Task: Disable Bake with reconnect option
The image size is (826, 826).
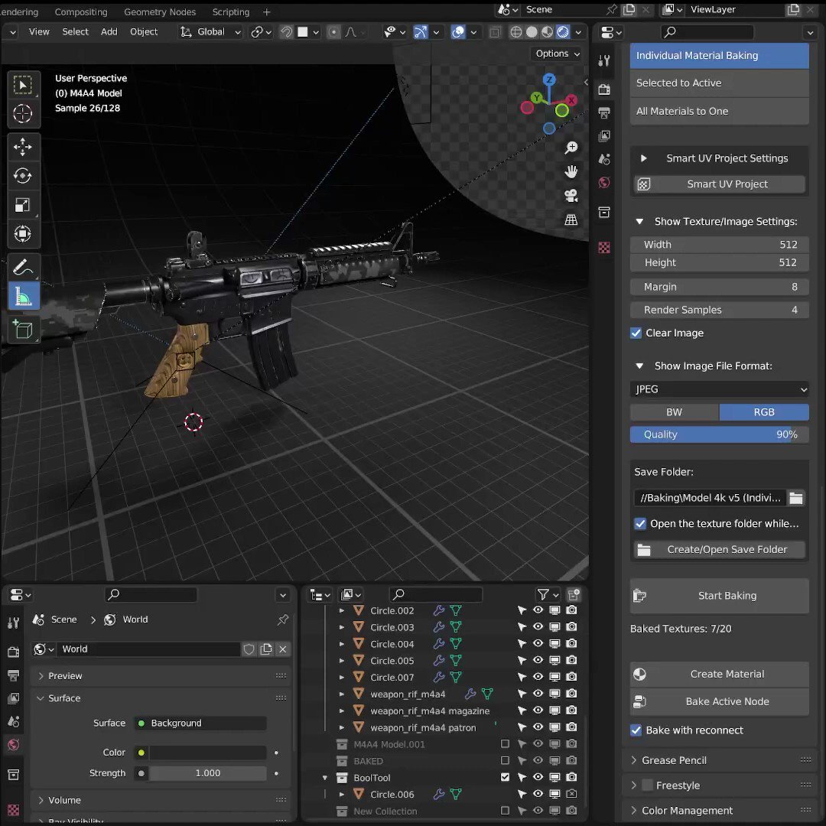Action: tap(636, 730)
